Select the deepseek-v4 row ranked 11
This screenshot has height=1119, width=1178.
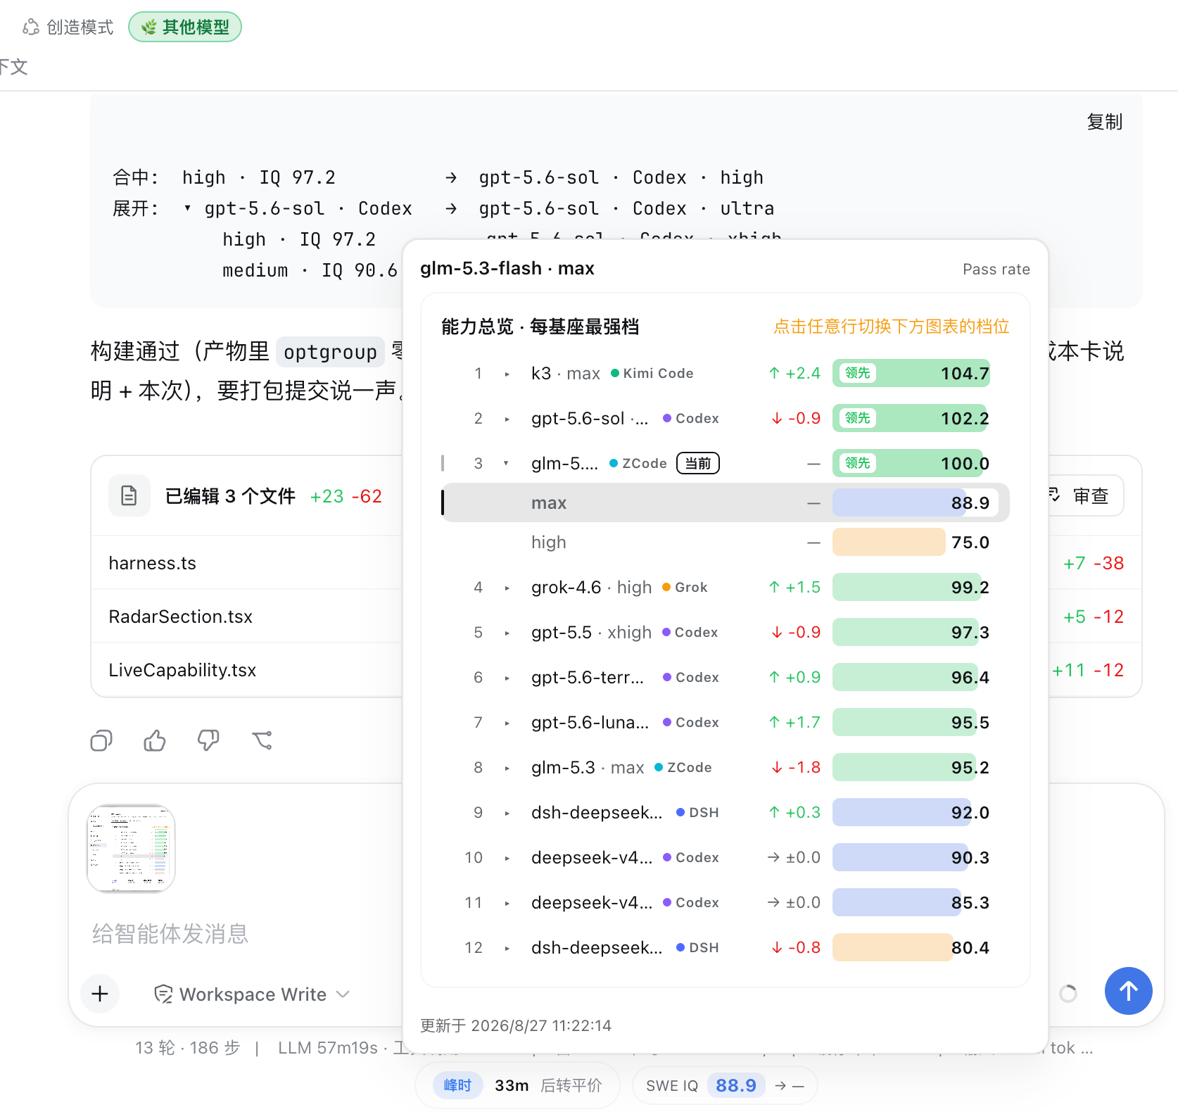tap(726, 902)
